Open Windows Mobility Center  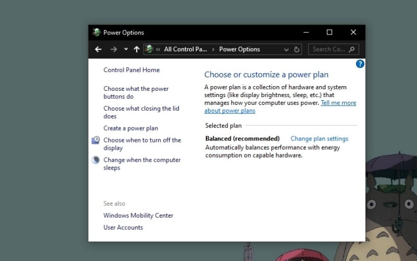tap(138, 216)
